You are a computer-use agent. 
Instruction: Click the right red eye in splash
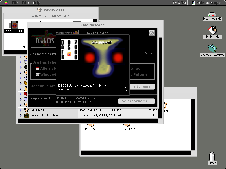point(118,58)
